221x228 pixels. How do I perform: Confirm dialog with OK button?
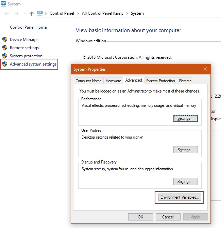pyautogui.click(x=140, y=217)
